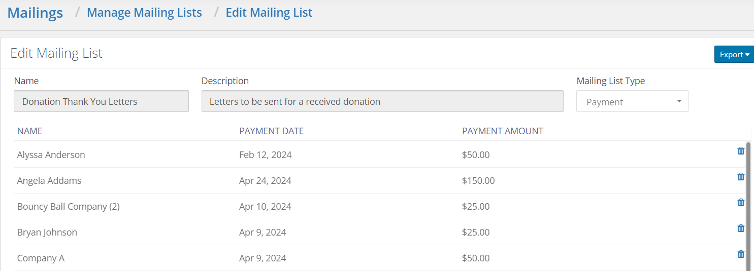
Task: Click trash icon for Bouncy Ball Company
Action: tap(741, 202)
